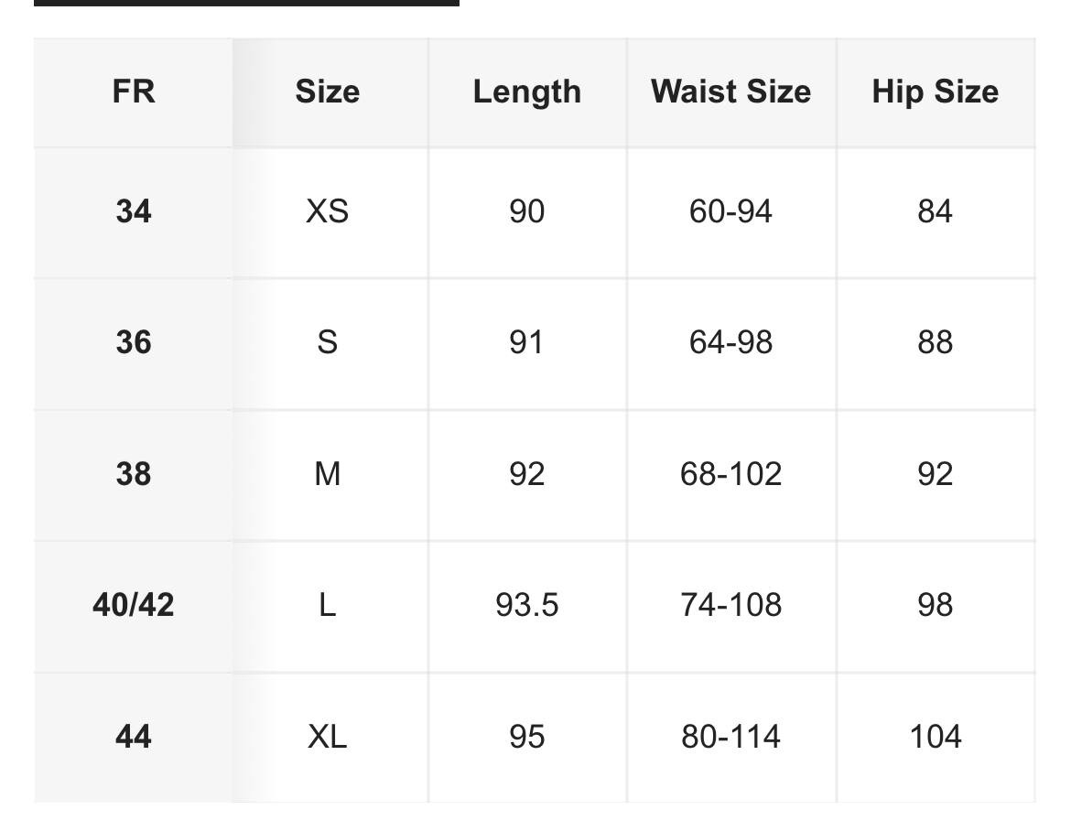
Task: Select the FR 36 row label
Action: click(134, 343)
